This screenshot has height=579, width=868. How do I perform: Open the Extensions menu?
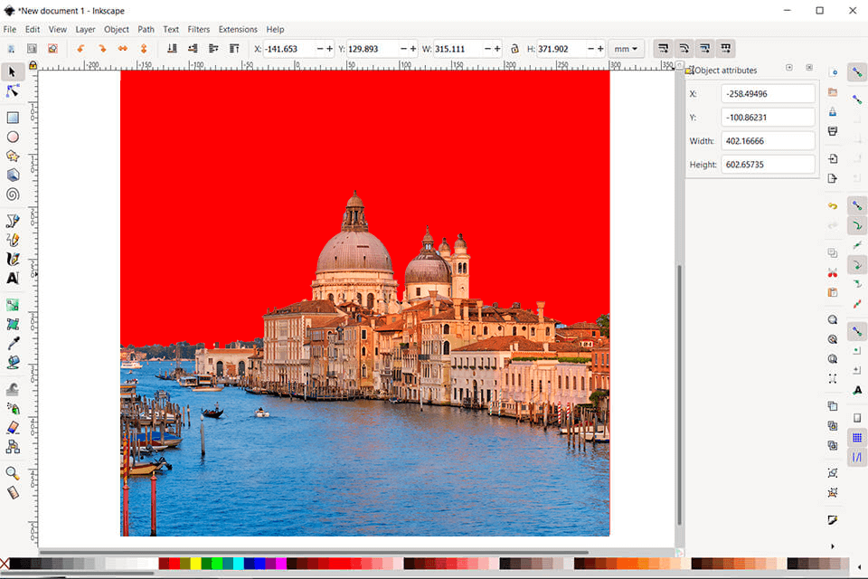pos(238,29)
